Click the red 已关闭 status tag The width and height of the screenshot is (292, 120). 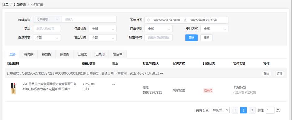pos(208,90)
